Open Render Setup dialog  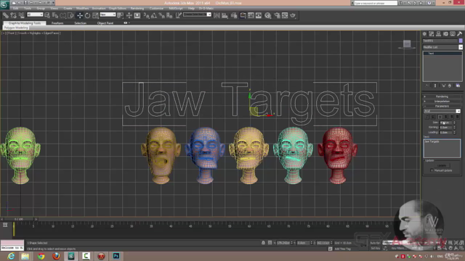click(x=277, y=15)
